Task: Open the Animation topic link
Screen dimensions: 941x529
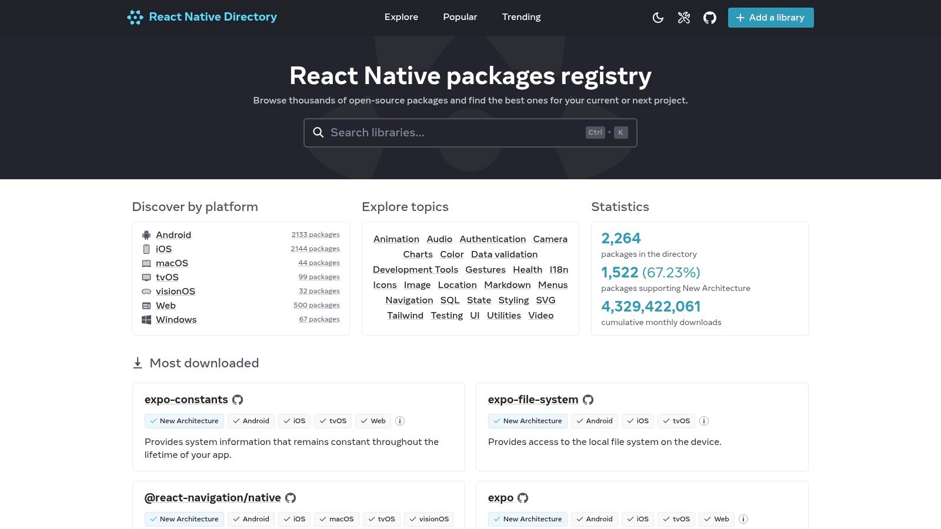Action: point(396,239)
